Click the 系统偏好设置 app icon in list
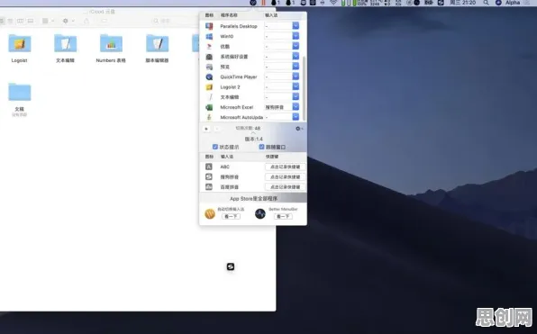The width and height of the screenshot is (537, 334). [x=209, y=57]
